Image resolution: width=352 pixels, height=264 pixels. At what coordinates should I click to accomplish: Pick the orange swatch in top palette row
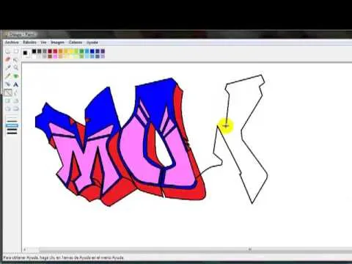(60, 51)
